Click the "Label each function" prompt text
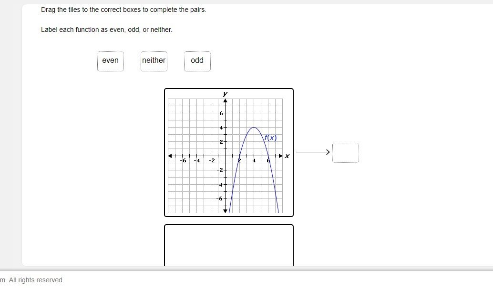The height and width of the screenshot is (288, 493). [x=106, y=30]
